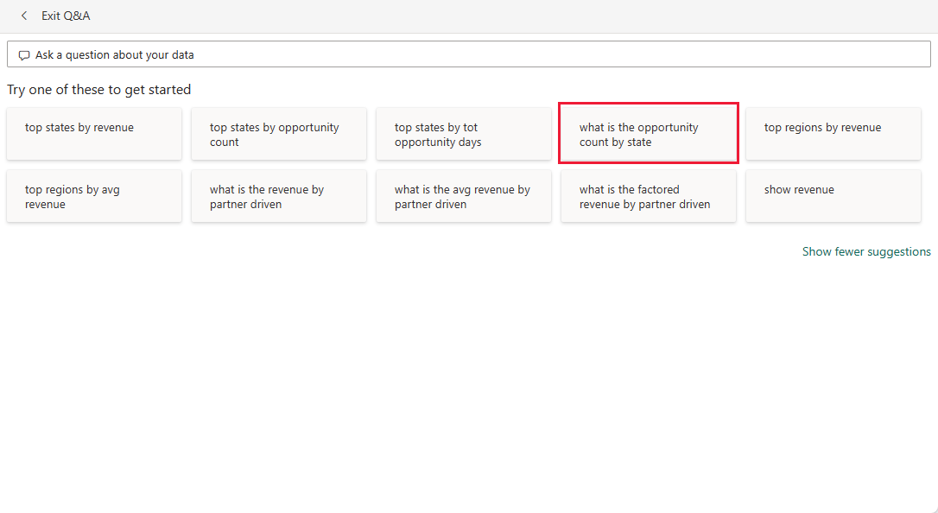The image size is (938, 513).
Task: Select Exit Q&A to leave the page
Action: click(x=66, y=16)
